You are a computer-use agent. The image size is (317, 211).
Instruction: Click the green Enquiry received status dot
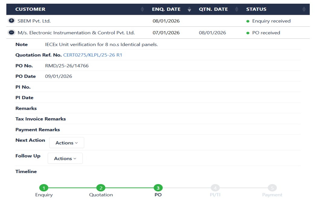248,21
